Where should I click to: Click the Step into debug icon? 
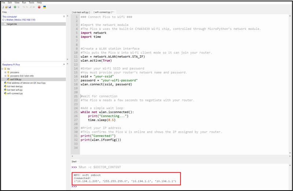click(27, 7)
